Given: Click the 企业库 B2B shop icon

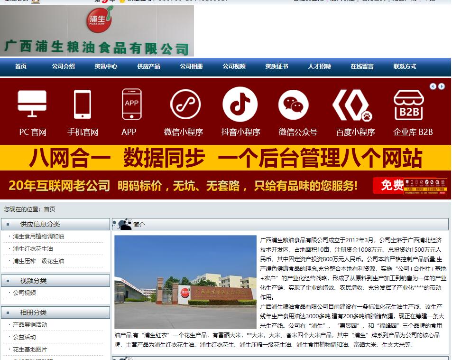Looking at the screenshot, I should [x=408, y=105].
